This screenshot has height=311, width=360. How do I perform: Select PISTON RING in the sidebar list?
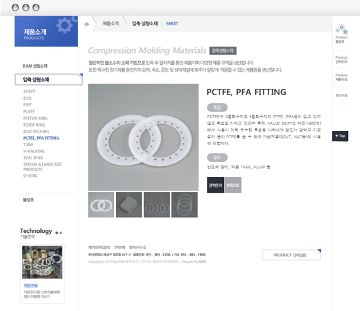click(x=35, y=118)
